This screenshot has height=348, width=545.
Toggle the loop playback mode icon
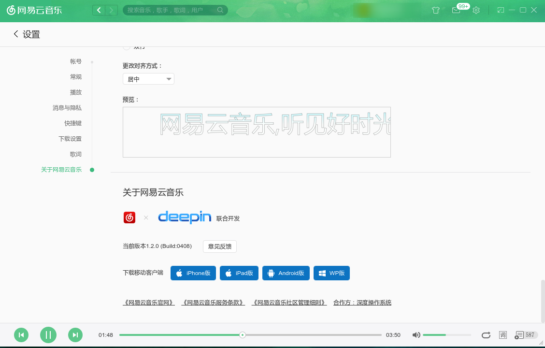click(x=486, y=335)
